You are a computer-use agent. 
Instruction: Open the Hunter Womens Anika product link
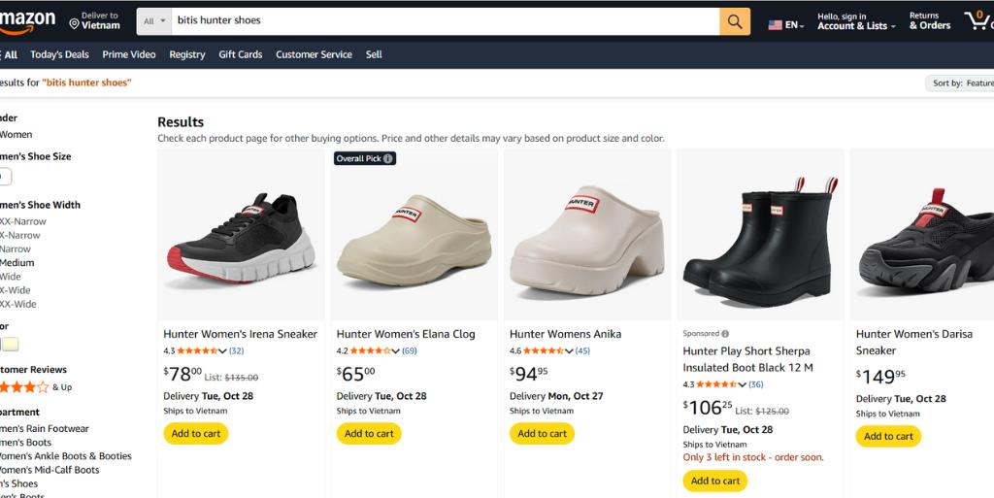point(565,334)
